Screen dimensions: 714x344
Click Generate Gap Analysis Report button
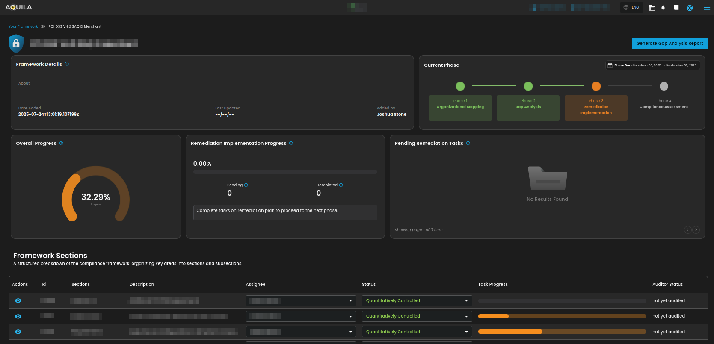point(670,44)
